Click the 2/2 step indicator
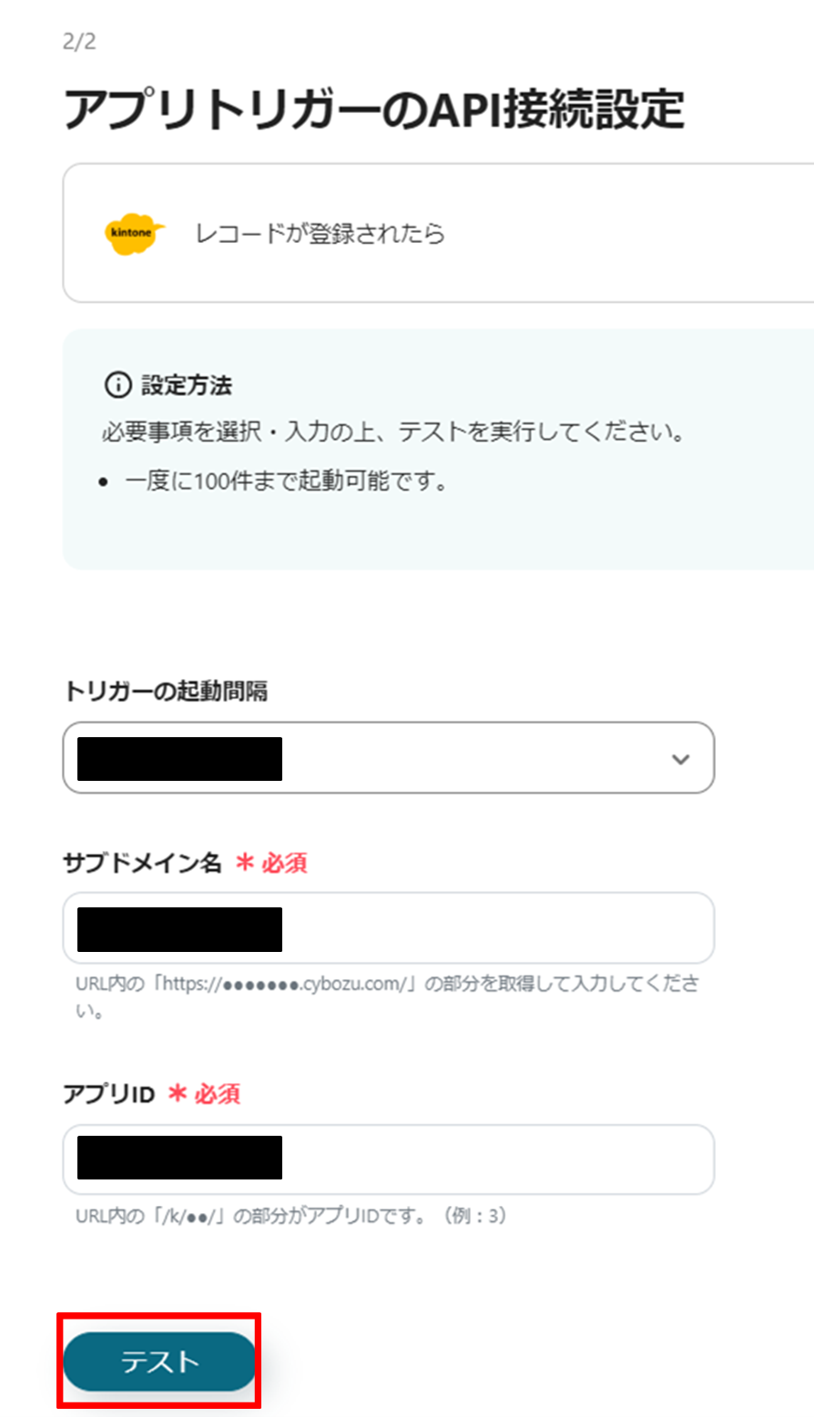The image size is (814, 1417). [x=75, y=40]
